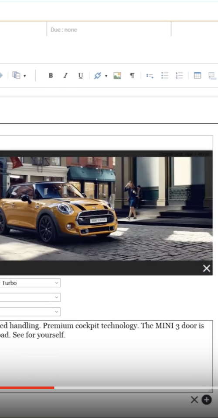Click the bottom plus add icon
The image size is (218, 418).
(207, 400)
